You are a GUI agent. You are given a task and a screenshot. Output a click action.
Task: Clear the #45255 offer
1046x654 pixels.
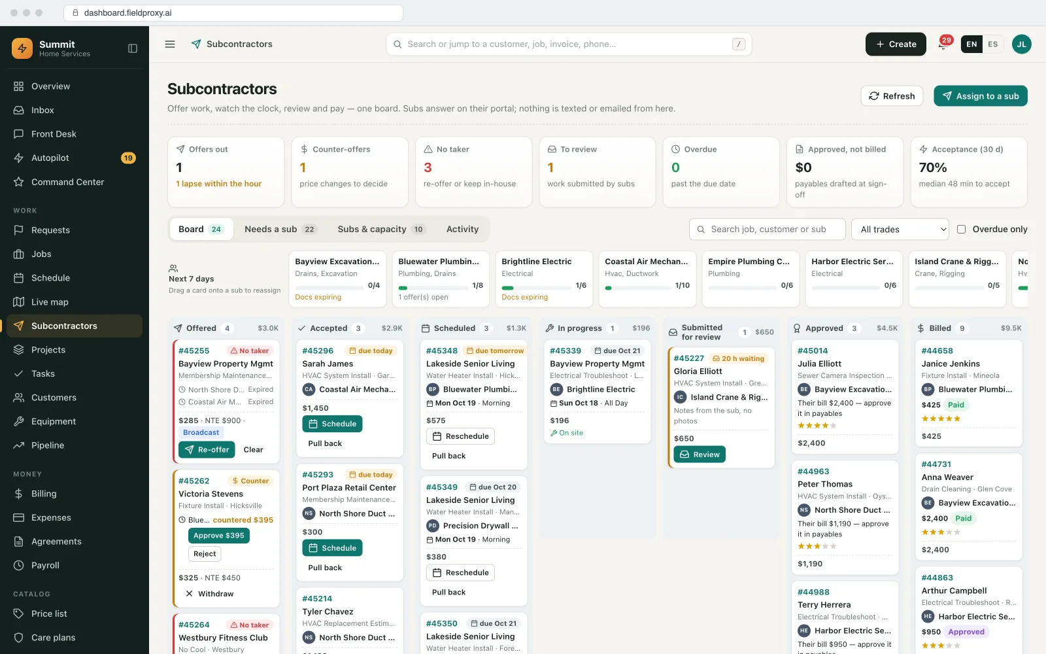[253, 450]
